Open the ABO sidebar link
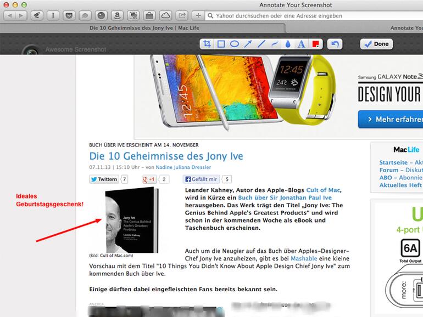423x317 pixels. (386, 178)
